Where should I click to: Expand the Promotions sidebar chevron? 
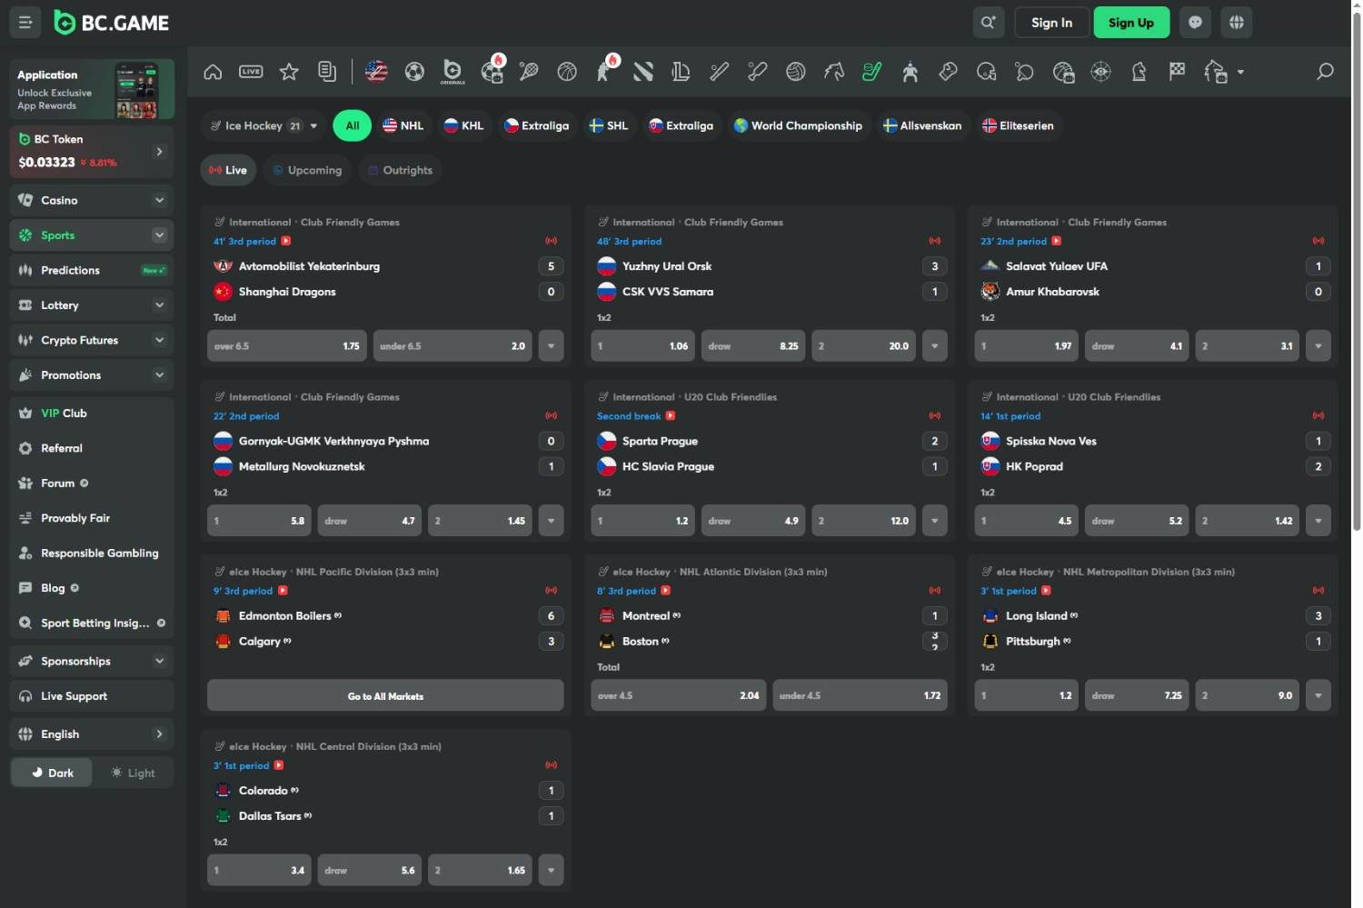point(159,375)
